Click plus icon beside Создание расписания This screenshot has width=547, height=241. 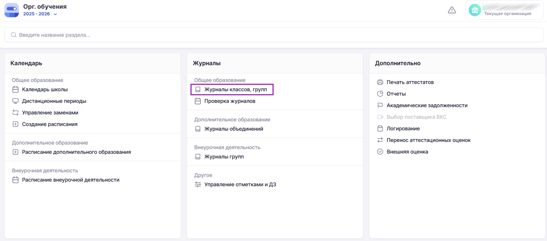[15, 124]
